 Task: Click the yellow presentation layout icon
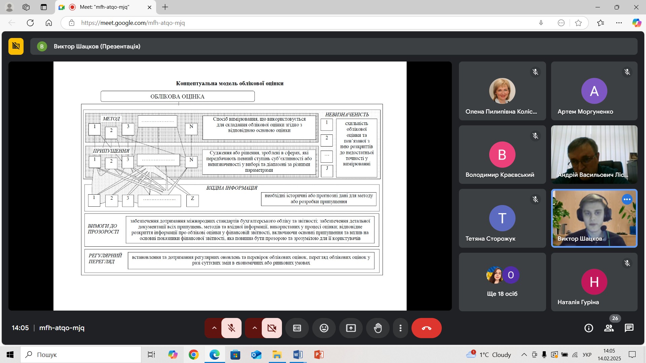coord(16,46)
